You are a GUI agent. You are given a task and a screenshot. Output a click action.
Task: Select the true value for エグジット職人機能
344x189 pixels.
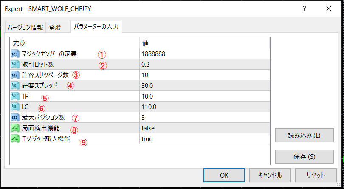(147, 139)
